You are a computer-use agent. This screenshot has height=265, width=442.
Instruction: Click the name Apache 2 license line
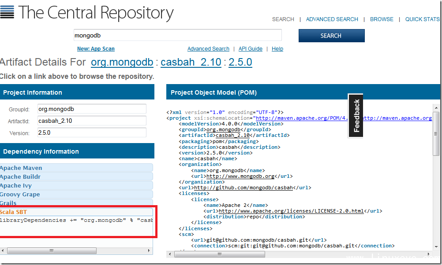coord(236,206)
